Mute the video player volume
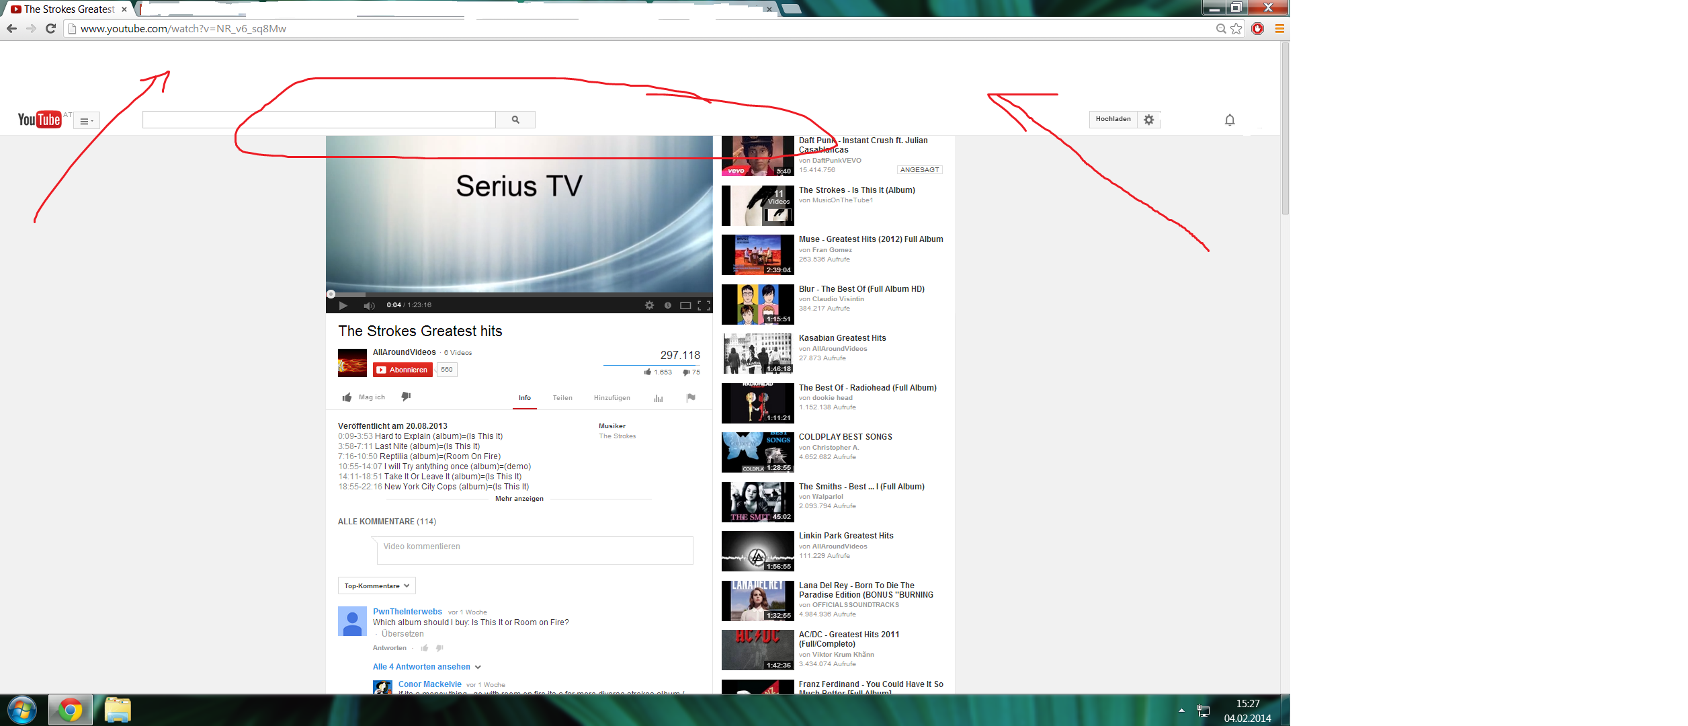 point(369,305)
